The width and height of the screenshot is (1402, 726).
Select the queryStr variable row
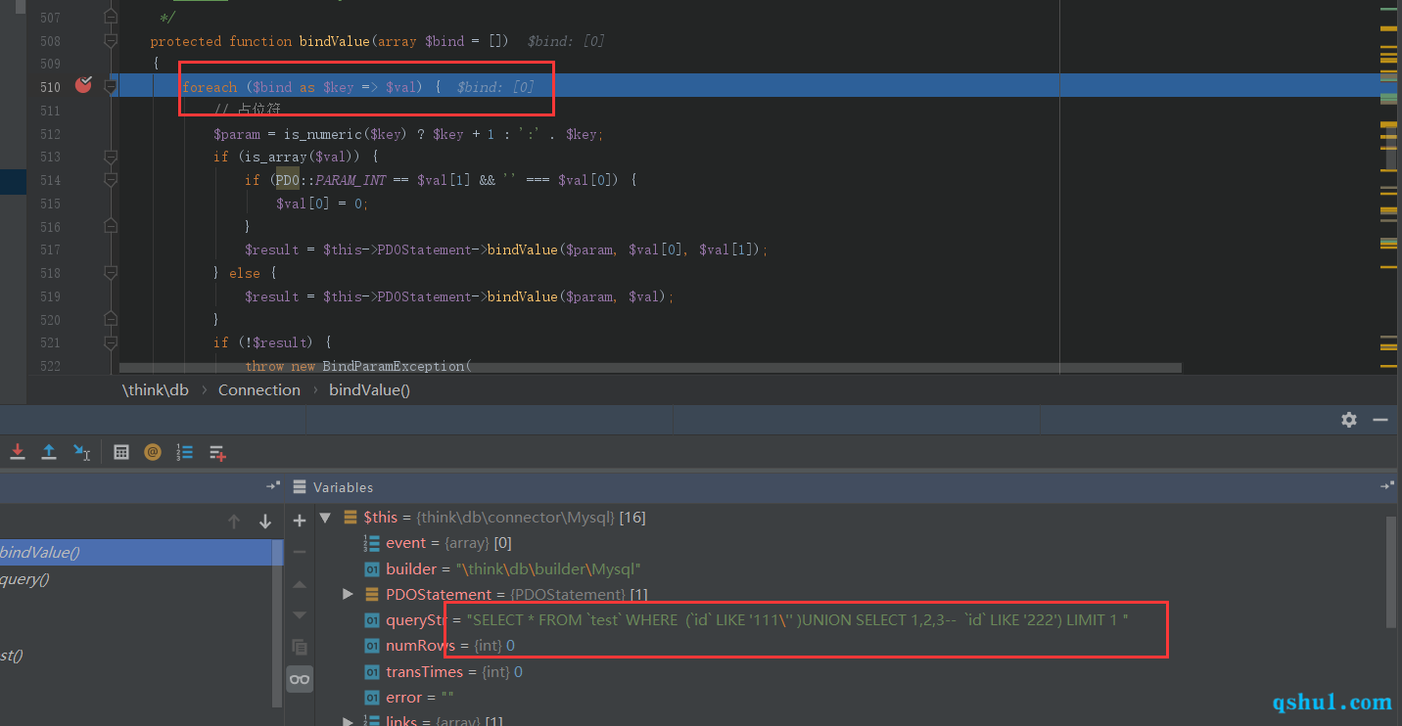pos(852,620)
